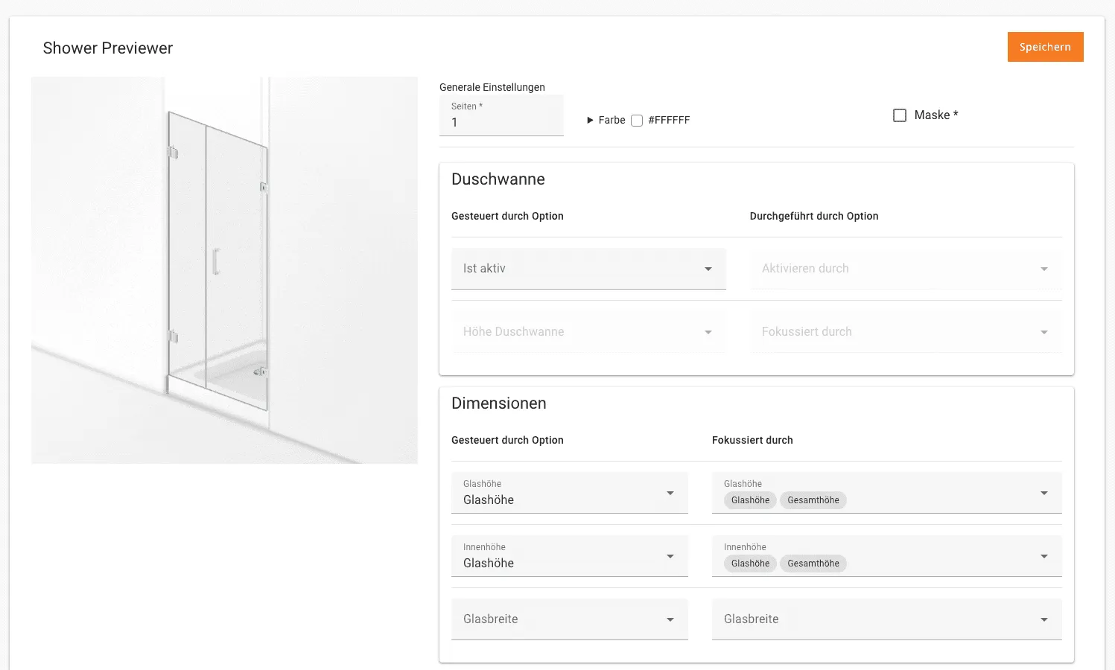This screenshot has width=1115, height=670.
Task: Open the Ist aktiv dropdown
Action: [588, 269]
